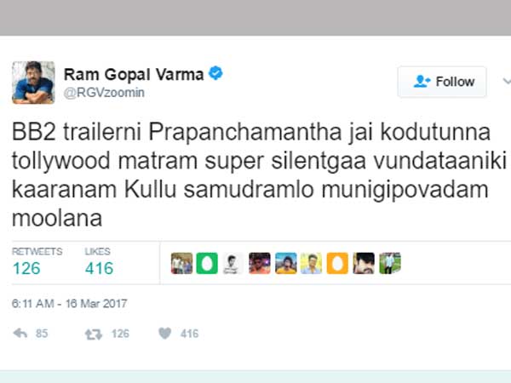Click the reply arrow icon
The image size is (511, 383).
click(20, 333)
